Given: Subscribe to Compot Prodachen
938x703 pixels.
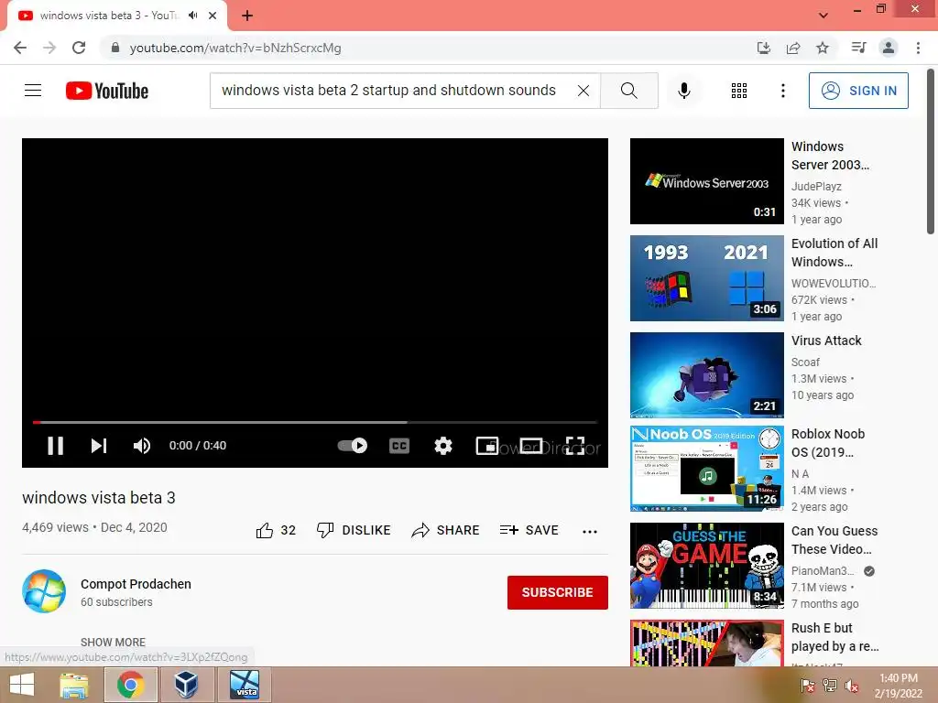Looking at the screenshot, I should [x=558, y=592].
